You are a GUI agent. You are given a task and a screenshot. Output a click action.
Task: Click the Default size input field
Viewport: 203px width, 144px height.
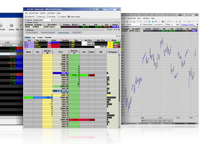(47, 20)
